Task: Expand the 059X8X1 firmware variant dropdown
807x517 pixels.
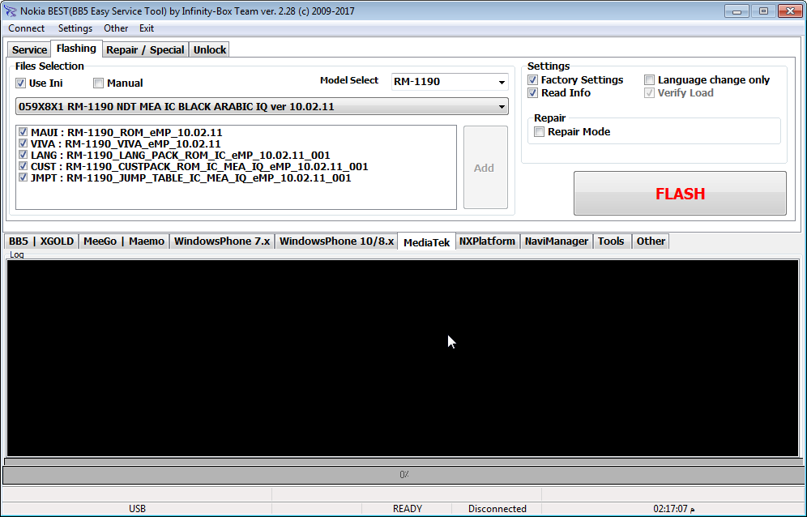Action: point(262,107)
